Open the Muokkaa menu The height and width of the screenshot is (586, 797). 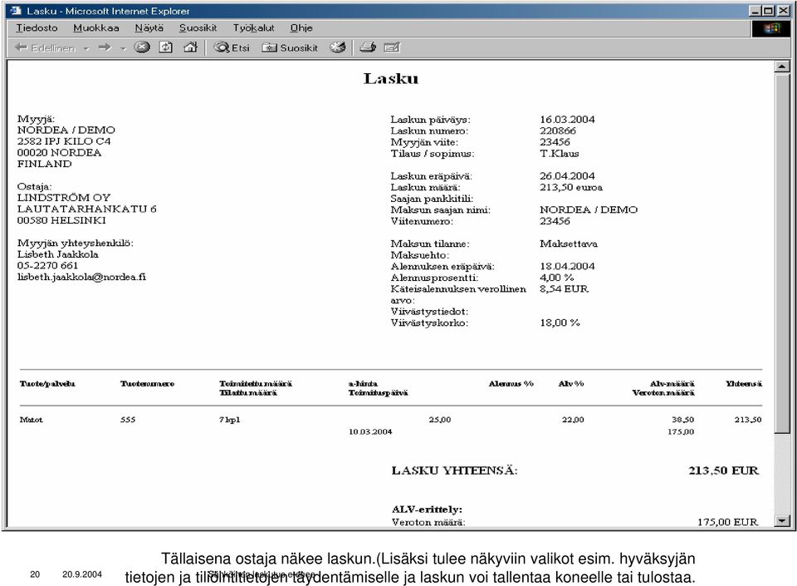tap(96, 28)
